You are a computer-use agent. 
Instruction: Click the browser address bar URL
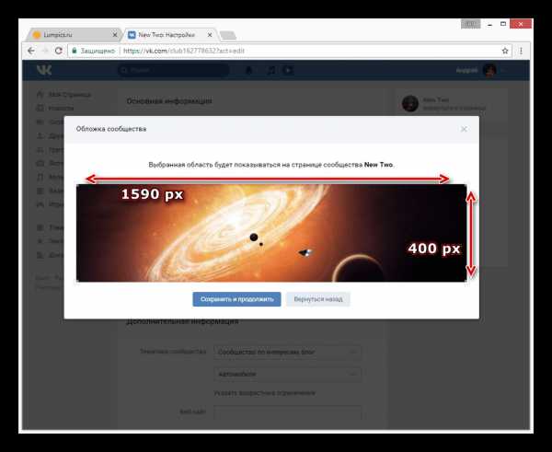point(184,51)
